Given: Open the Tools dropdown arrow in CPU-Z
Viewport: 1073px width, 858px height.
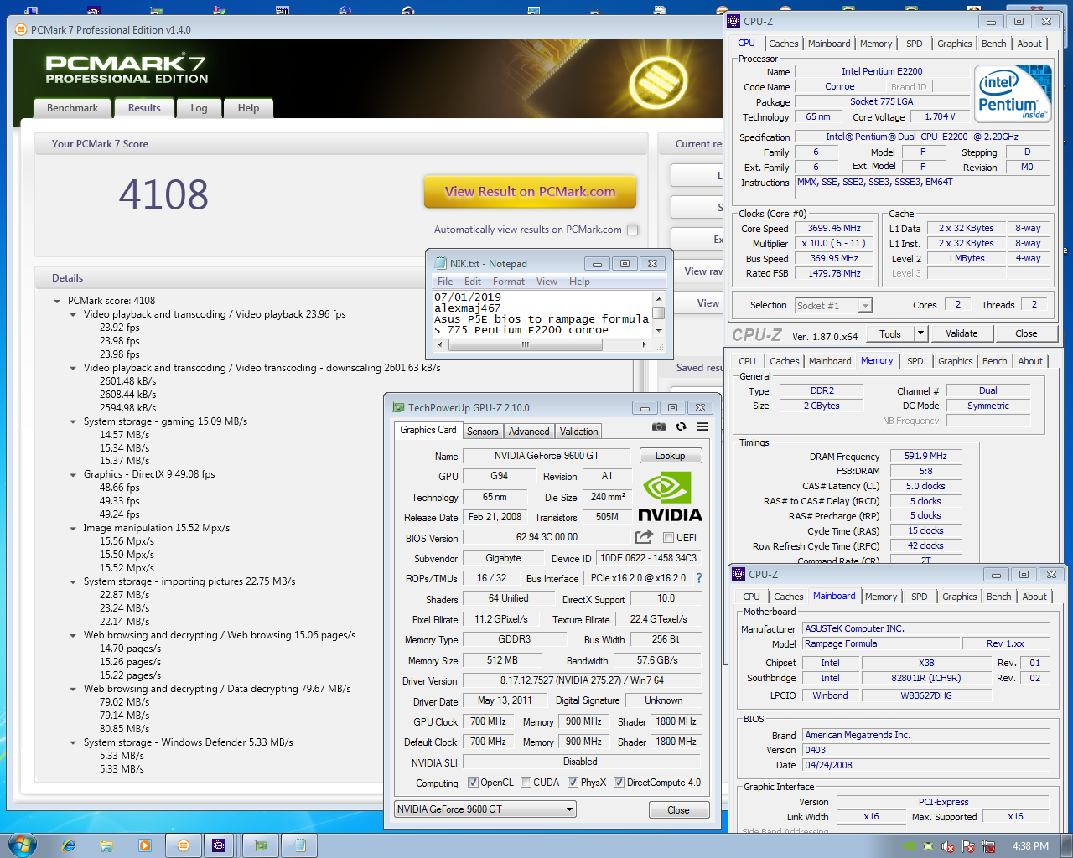Looking at the screenshot, I should point(920,333).
